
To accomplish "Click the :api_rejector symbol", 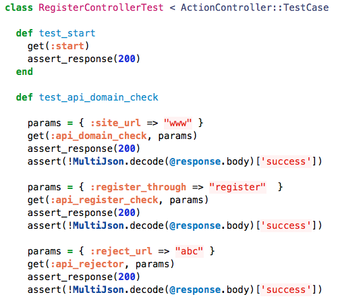I will (87, 264).
